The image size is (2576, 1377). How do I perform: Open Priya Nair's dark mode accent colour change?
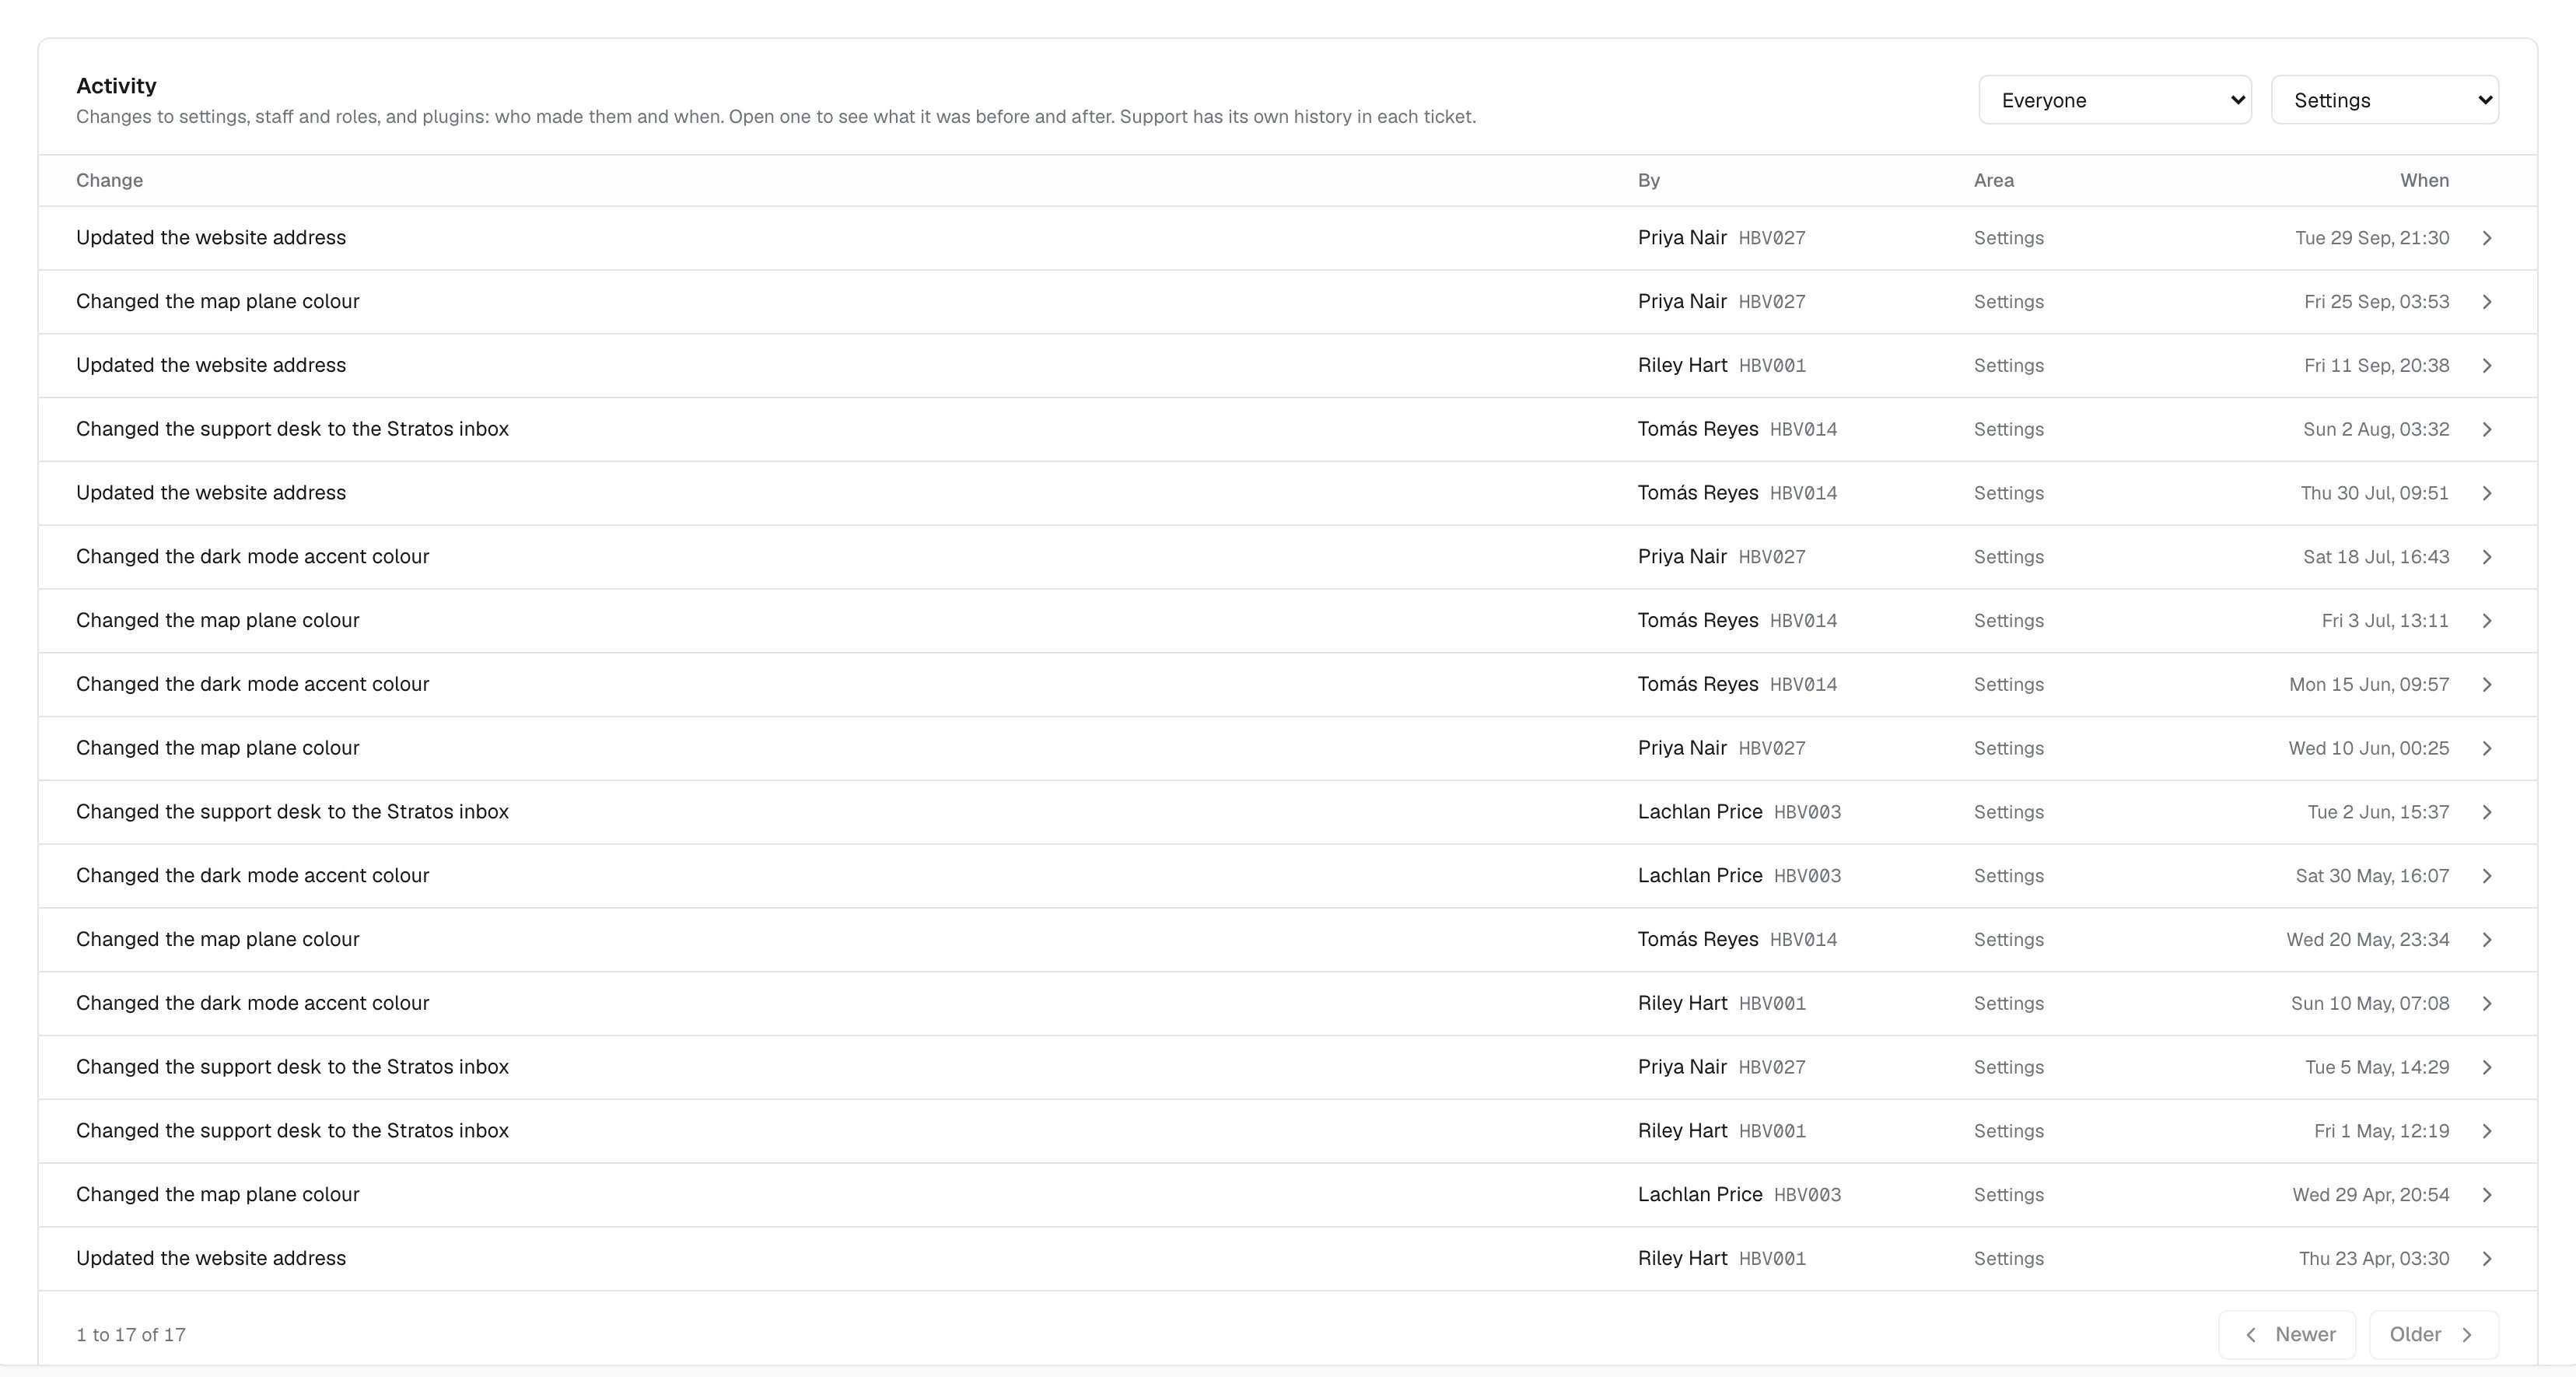pos(1287,557)
